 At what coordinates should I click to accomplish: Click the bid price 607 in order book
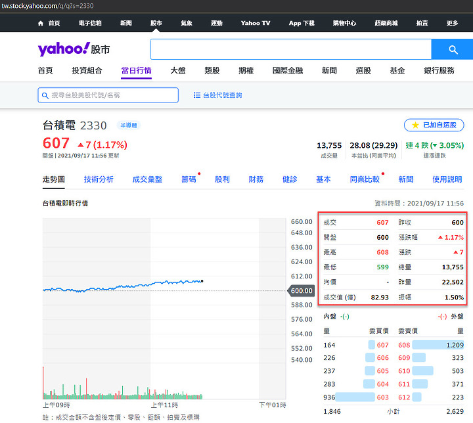click(382, 345)
